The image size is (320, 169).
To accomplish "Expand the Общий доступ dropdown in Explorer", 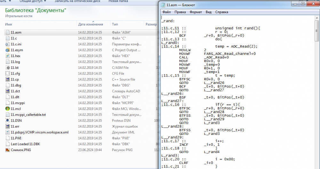I will (x=33, y=1).
